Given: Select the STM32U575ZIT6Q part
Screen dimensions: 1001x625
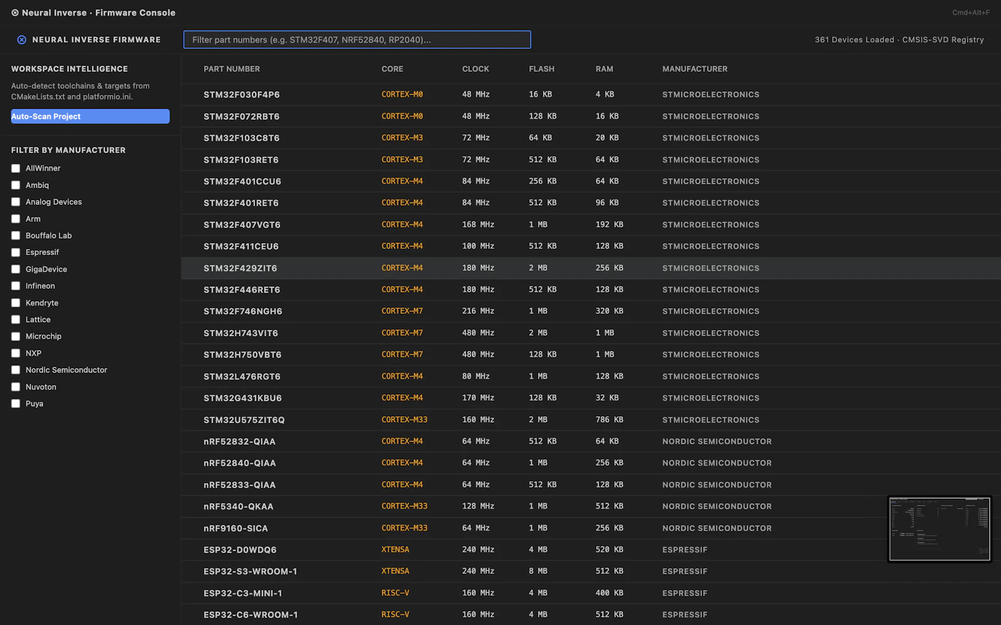Looking at the screenshot, I should [591, 419].
